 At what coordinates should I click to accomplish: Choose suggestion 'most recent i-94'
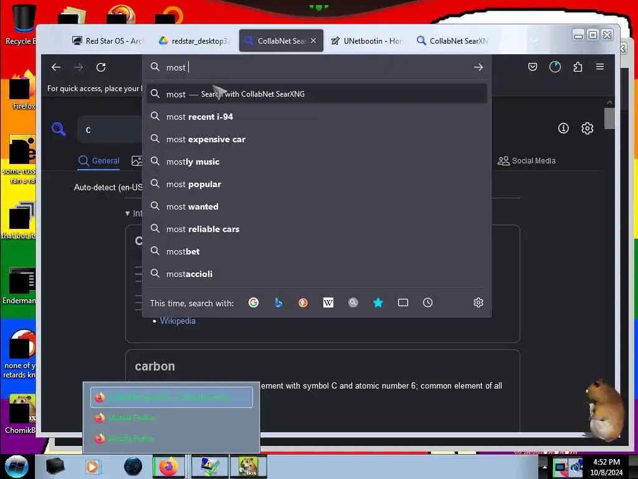317,117
